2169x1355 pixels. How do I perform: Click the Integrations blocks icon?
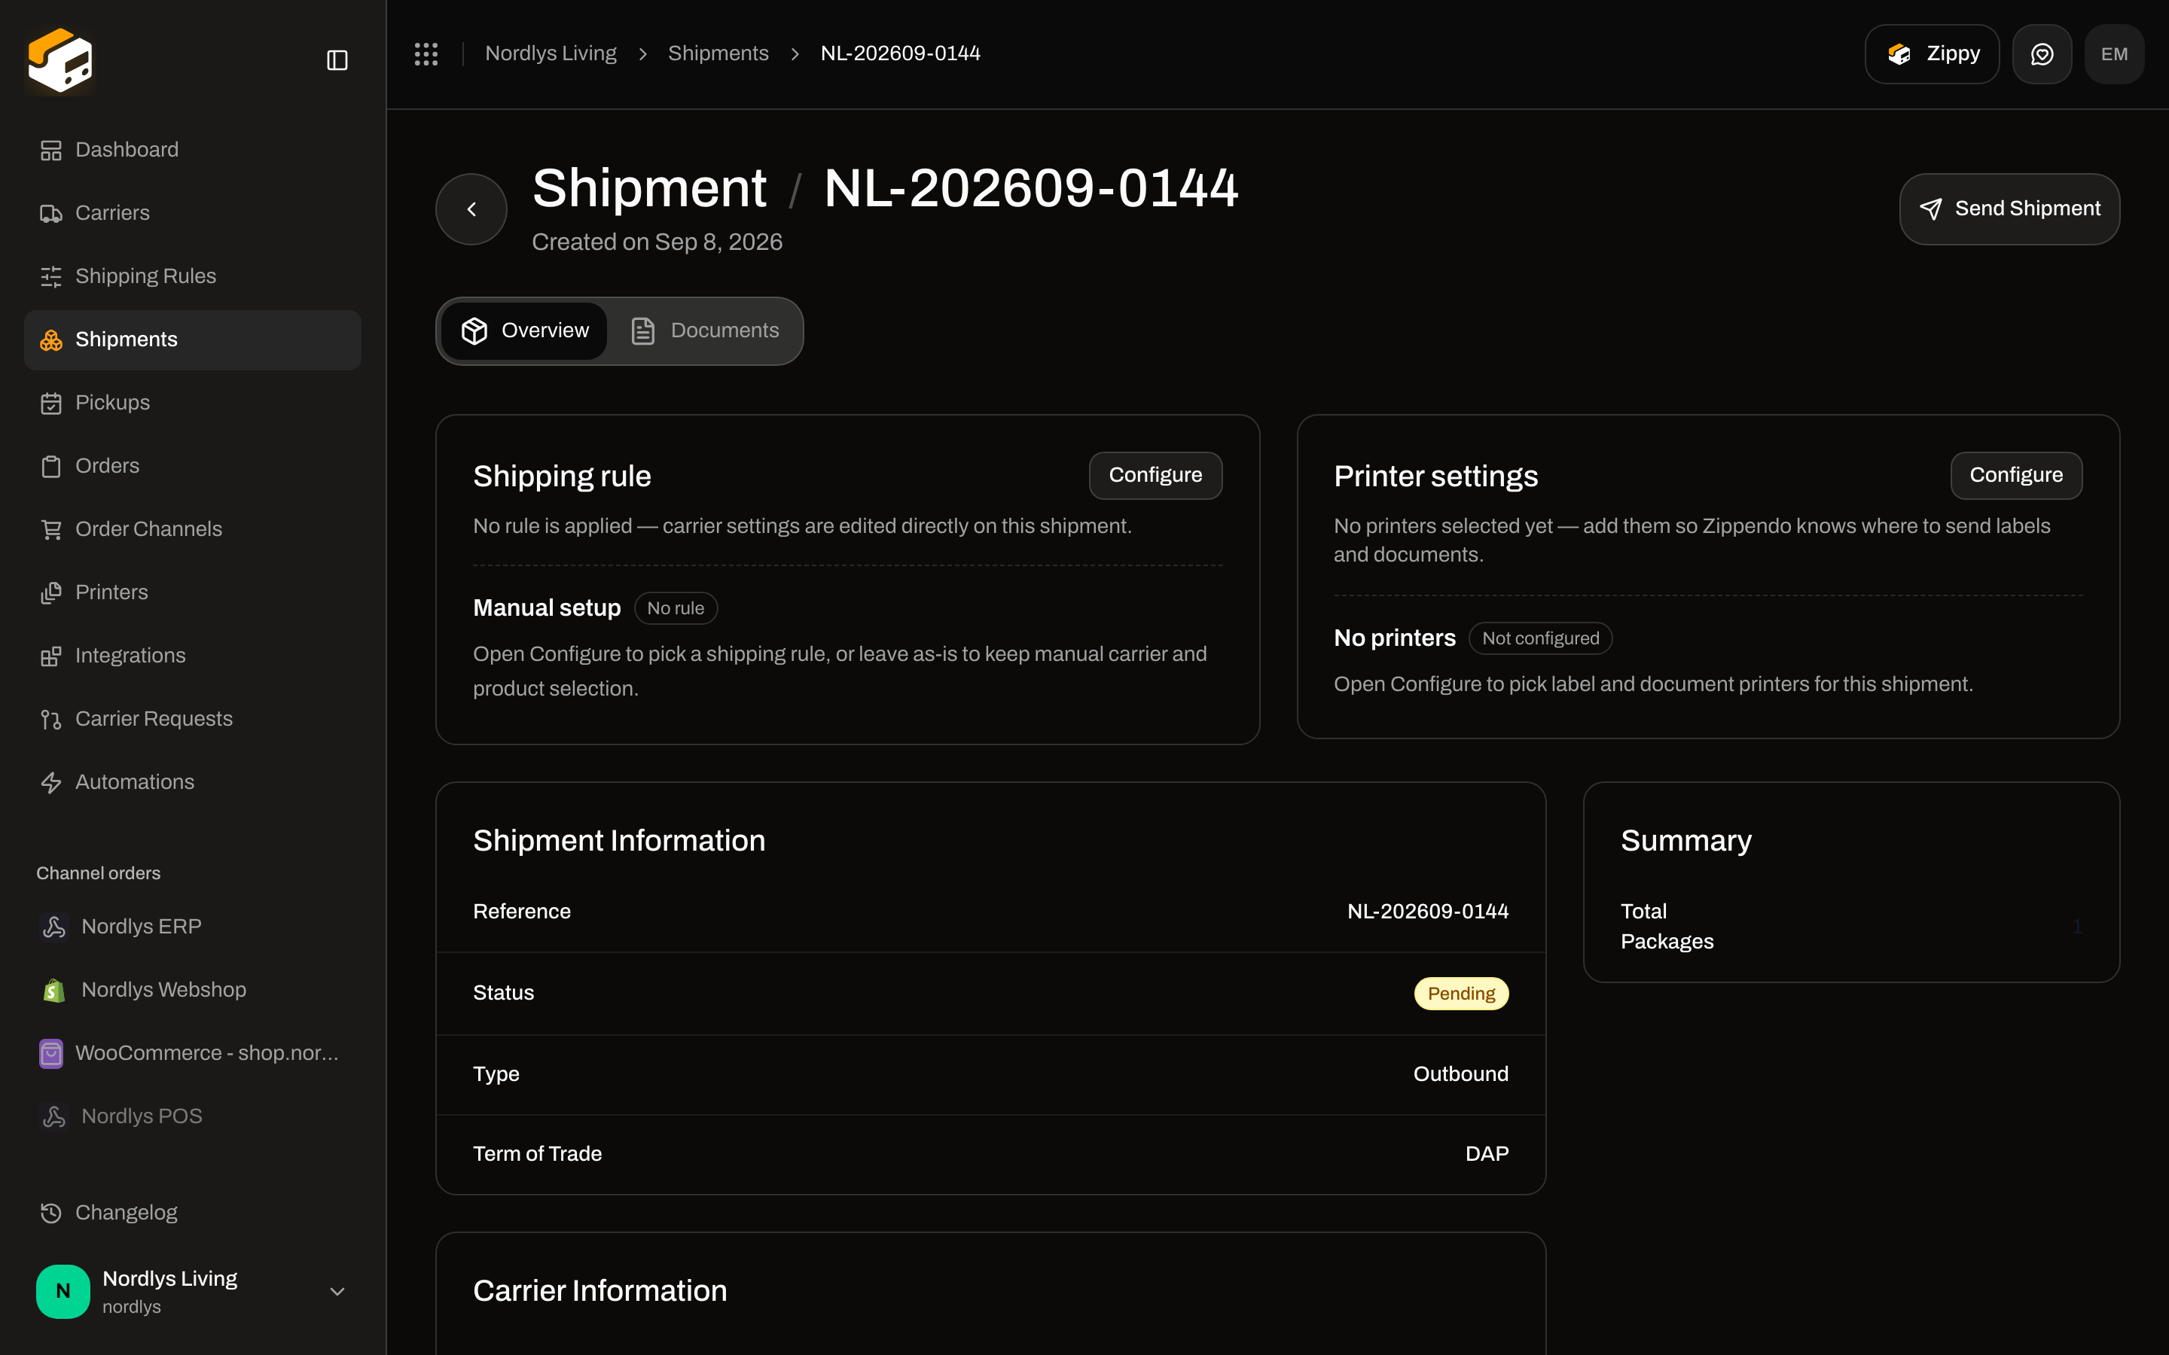51,656
